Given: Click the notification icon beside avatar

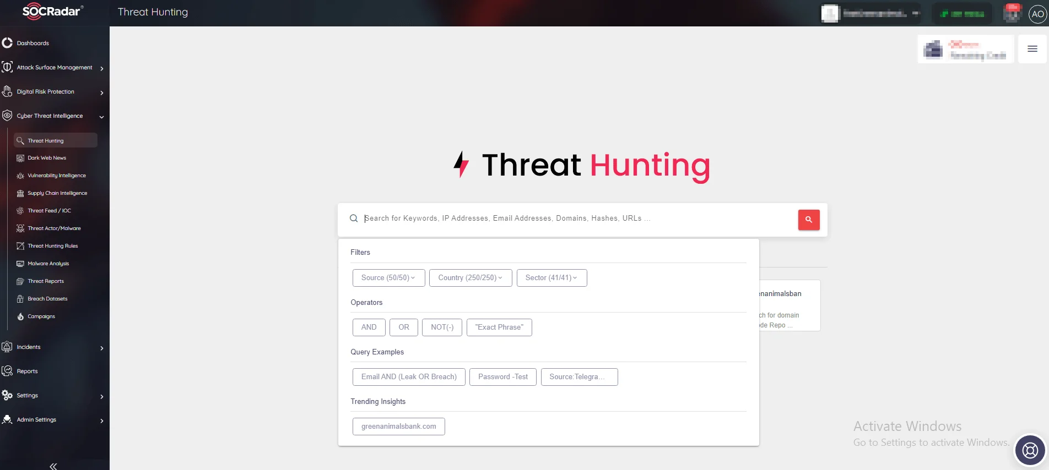Looking at the screenshot, I should (1013, 13).
